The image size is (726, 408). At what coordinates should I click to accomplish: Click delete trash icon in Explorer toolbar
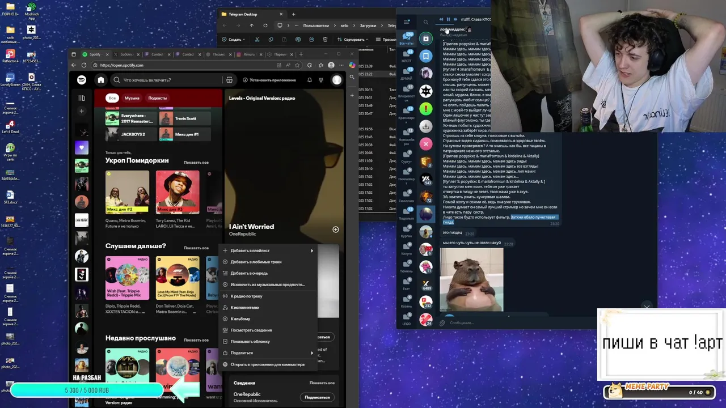325,40
